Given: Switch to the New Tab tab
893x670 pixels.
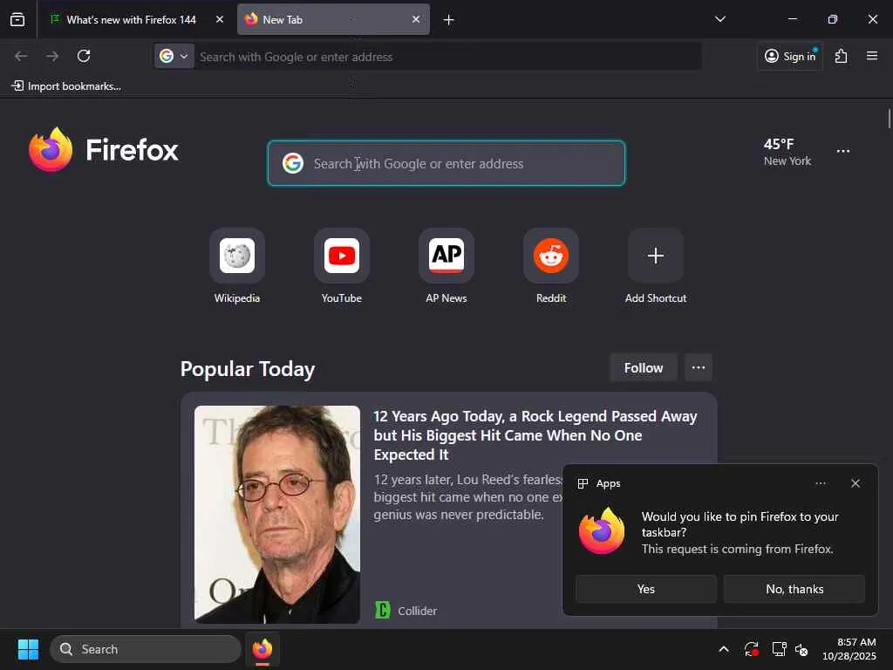Looking at the screenshot, I should click(333, 20).
